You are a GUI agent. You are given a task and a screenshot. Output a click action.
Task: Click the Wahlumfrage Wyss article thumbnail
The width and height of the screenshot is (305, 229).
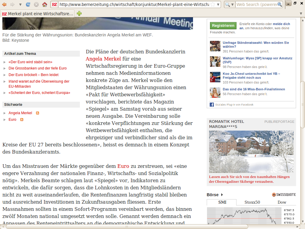[215, 61]
